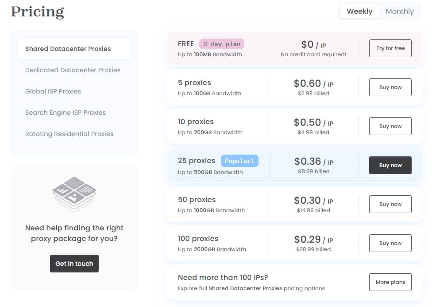
Task: Select Global ISP Proxies tab
Action: pyautogui.click(x=53, y=91)
